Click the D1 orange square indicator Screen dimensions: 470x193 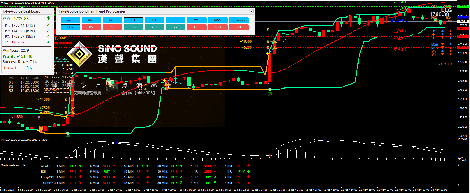[451, 31]
